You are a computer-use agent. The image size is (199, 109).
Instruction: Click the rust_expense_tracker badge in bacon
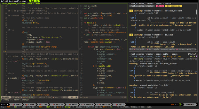pyautogui.click(x=142, y=6)
